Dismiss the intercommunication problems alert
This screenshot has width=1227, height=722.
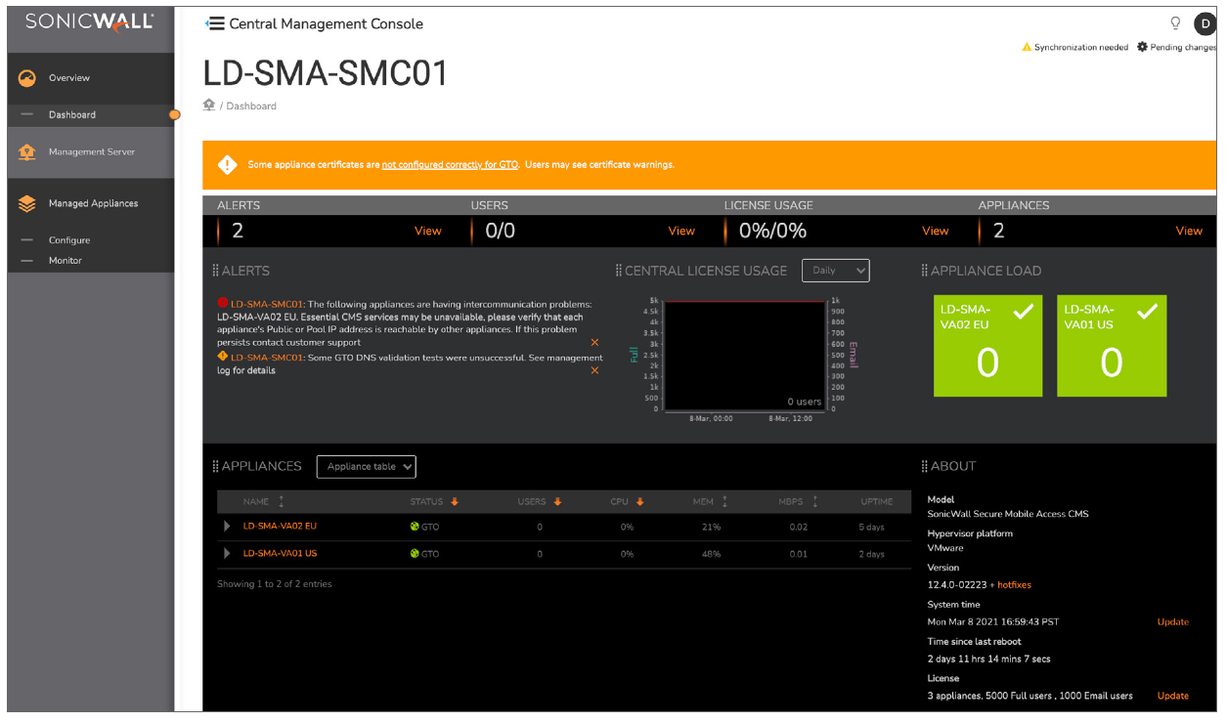coord(594,343)
